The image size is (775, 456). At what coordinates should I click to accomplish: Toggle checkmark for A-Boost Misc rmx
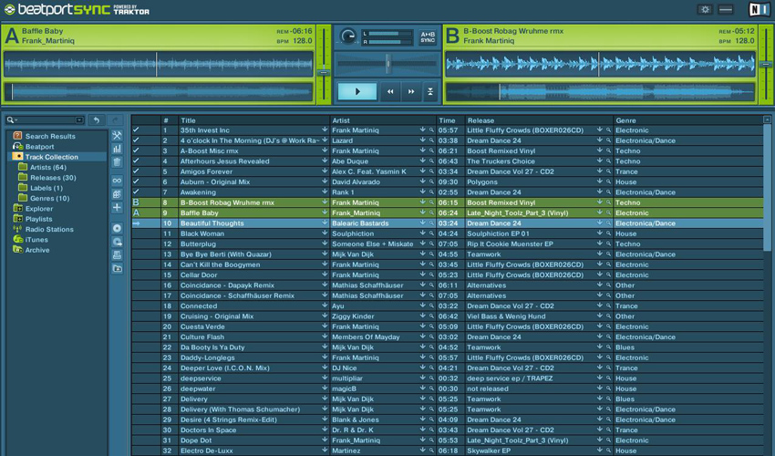pos(137,150)
